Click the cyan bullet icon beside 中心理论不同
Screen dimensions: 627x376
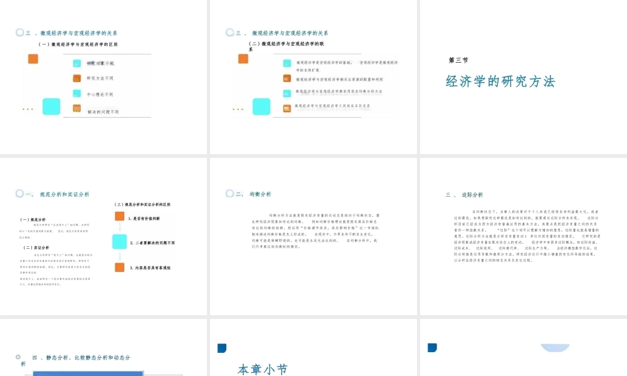[76, 93]
